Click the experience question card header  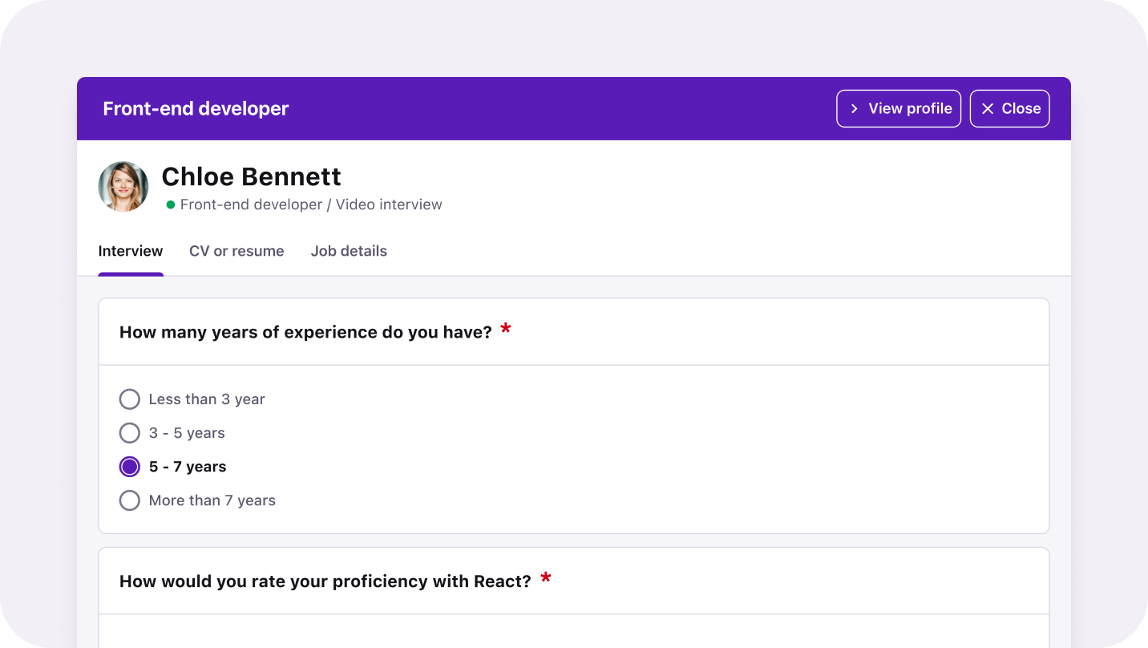(x=305, y=331)
